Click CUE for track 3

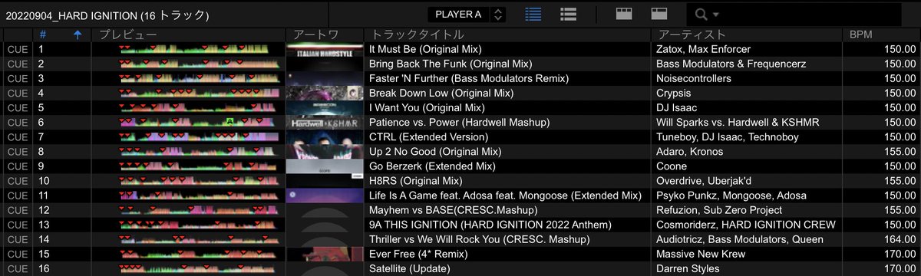[x=17, y=78]
